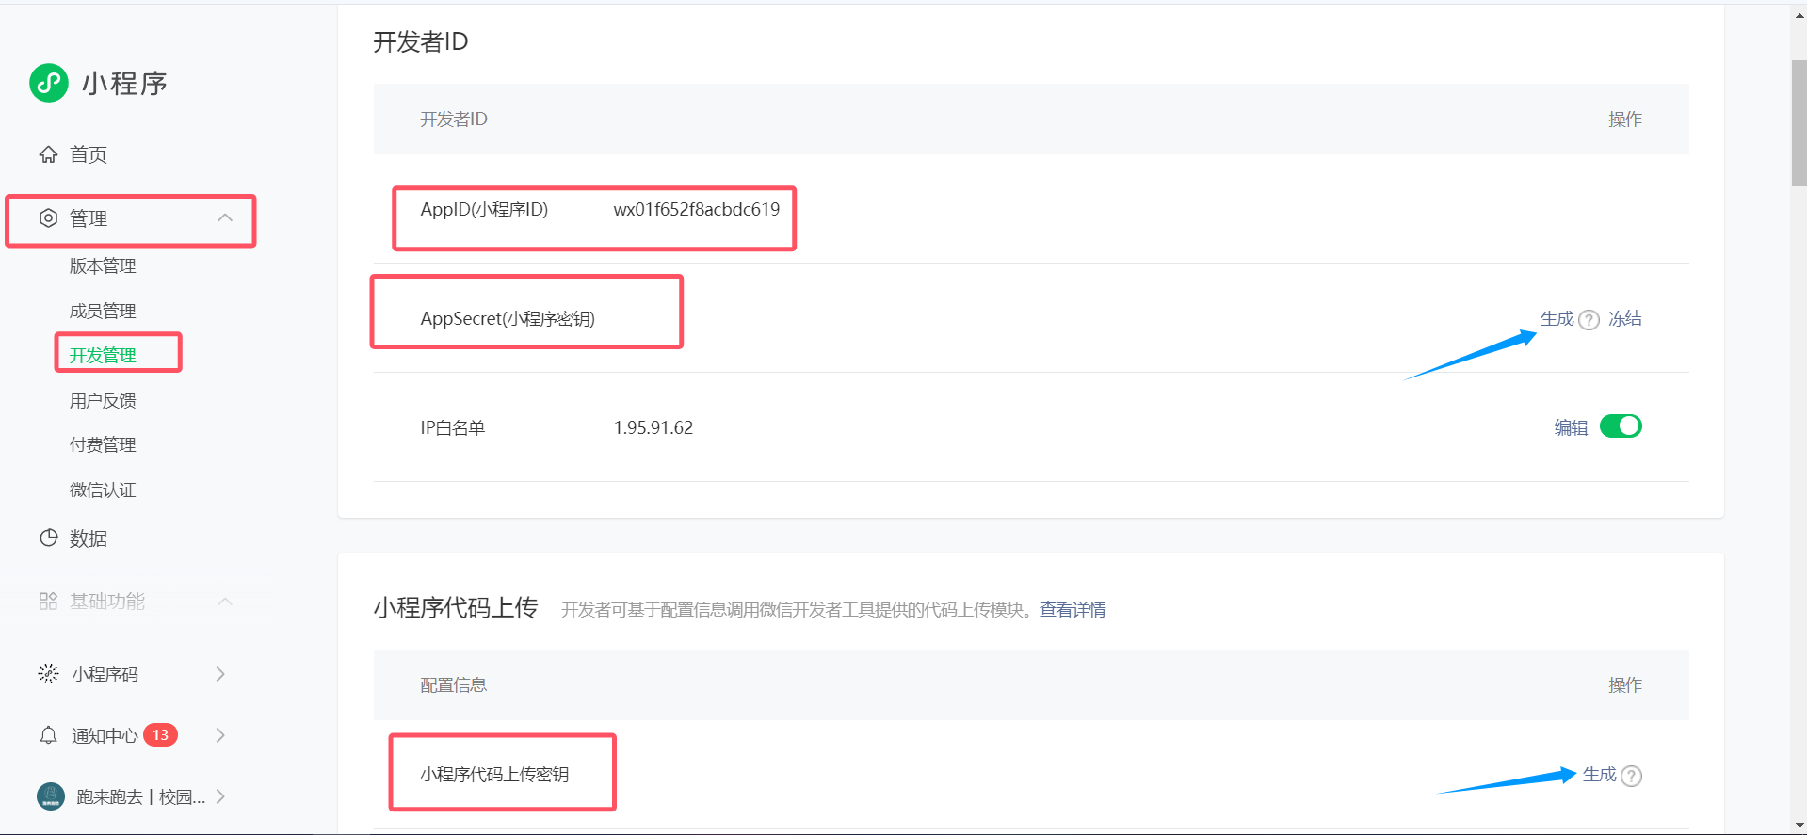
Task: Collapse the 基础功能 section chevron
Action: [x=225, y=602]
